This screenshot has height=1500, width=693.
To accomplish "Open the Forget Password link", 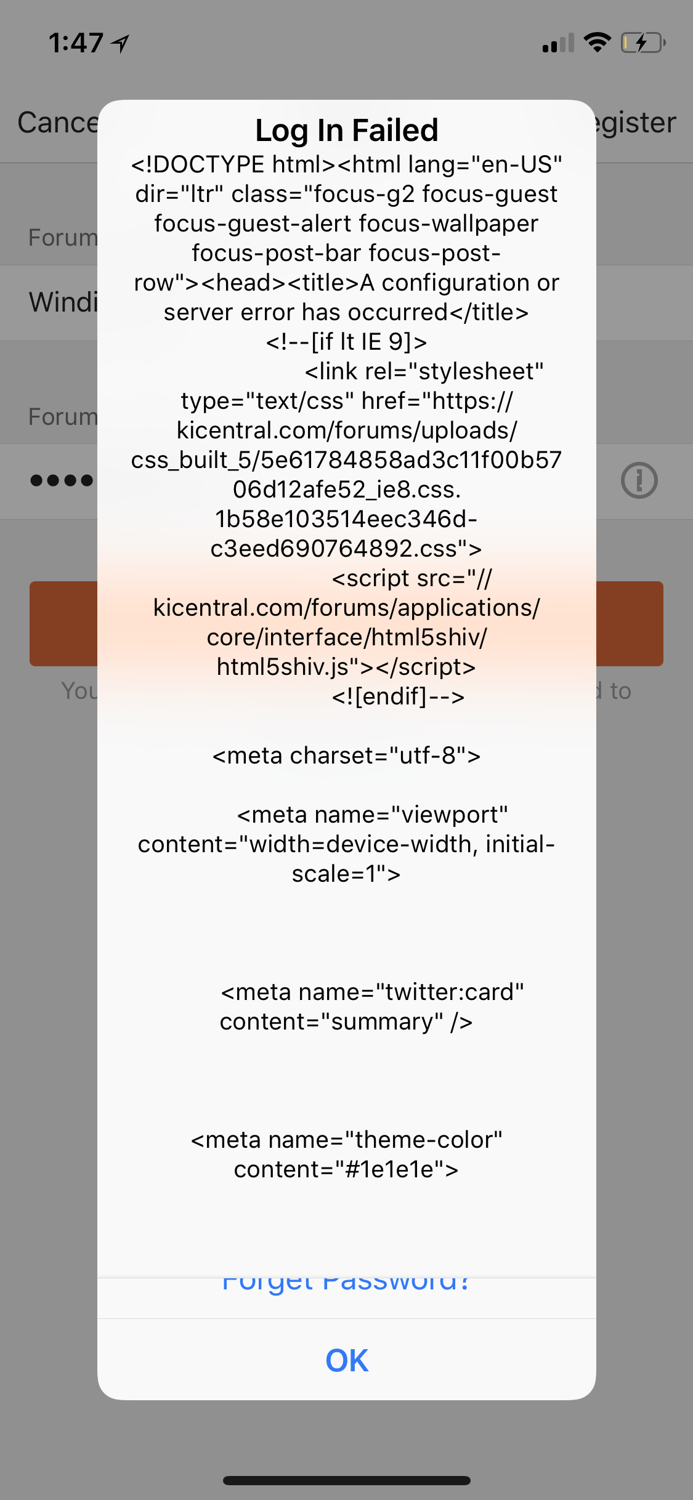I will coord(347,1285).
